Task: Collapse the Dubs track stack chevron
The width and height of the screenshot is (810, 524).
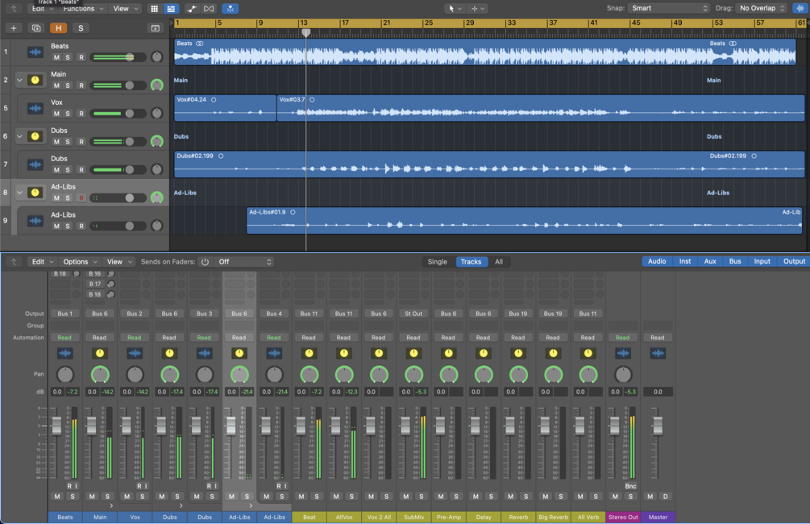Action: [19, 136]
